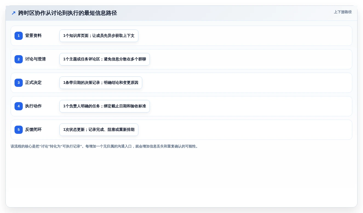Click the chip 1条带日期的决策记录；明确结论和变更原因
The width and height of the screenshot is (363, 213).
coord(101,83)
